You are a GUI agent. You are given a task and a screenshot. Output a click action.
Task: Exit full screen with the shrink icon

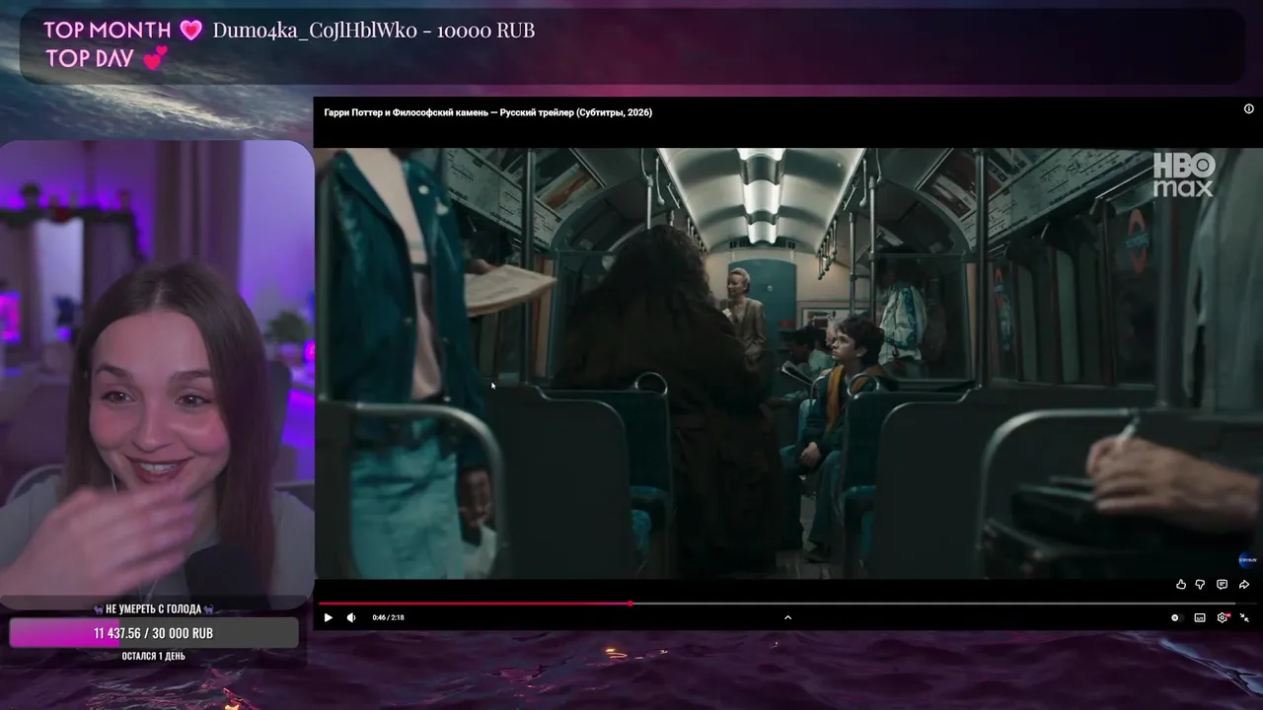click(1244, 617)
